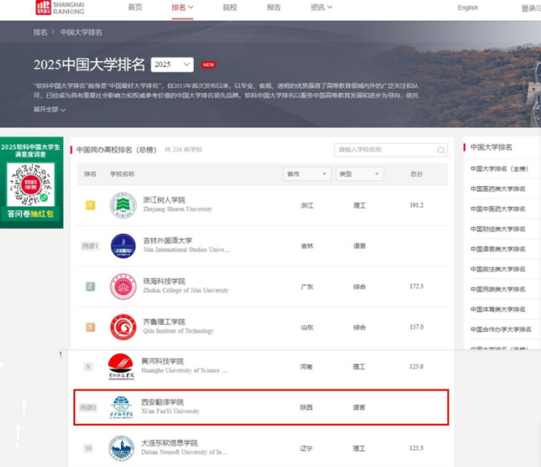Open the 首页 home menu item
This screenshot has width=541, height=467.
[135, 7]
